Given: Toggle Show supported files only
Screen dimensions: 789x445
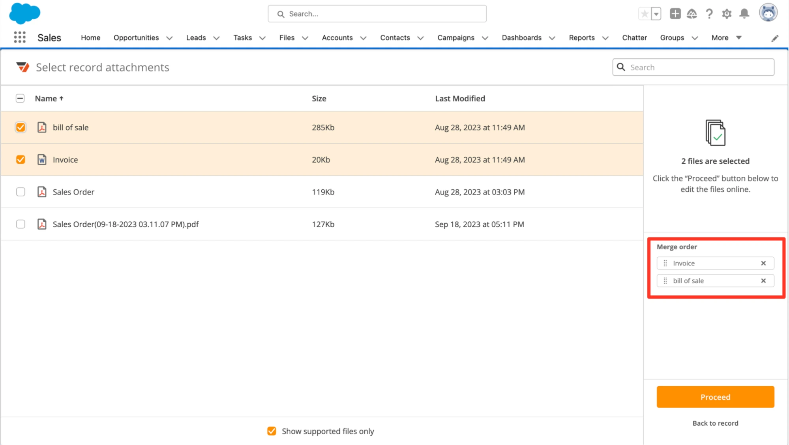Looking at the screenshot, I should pos(272,431).
